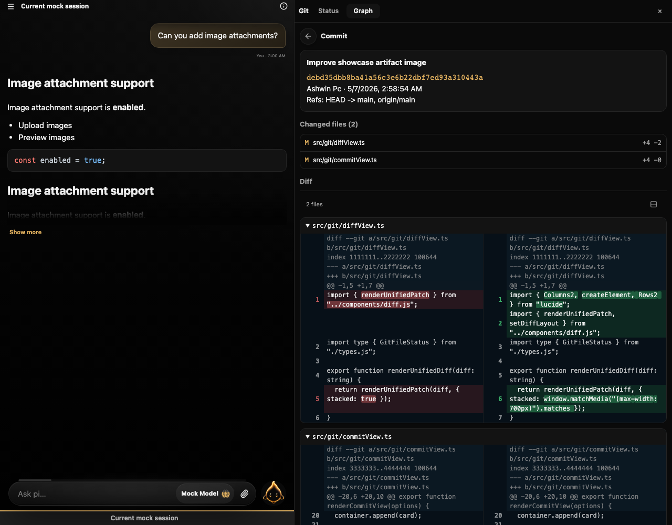Click the "Refs: HEAD -> main, origin/main" line
The height and width of the screenshot is (525, 672).
click(x=361, y=100)
